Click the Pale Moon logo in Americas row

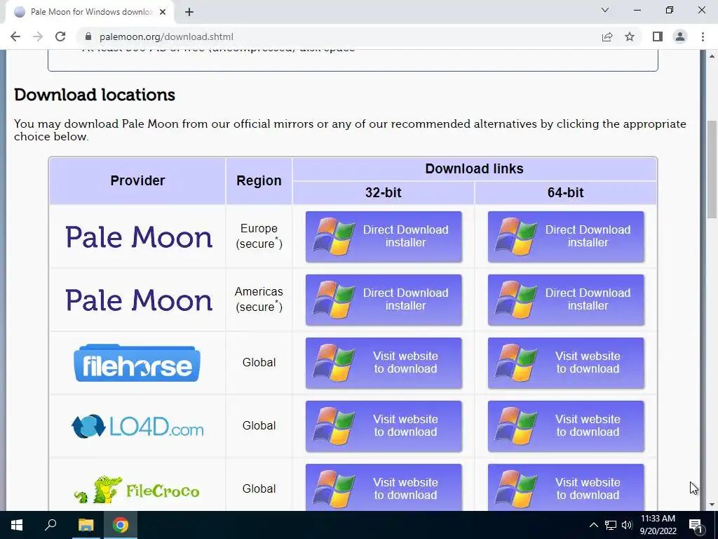point(139,300)
